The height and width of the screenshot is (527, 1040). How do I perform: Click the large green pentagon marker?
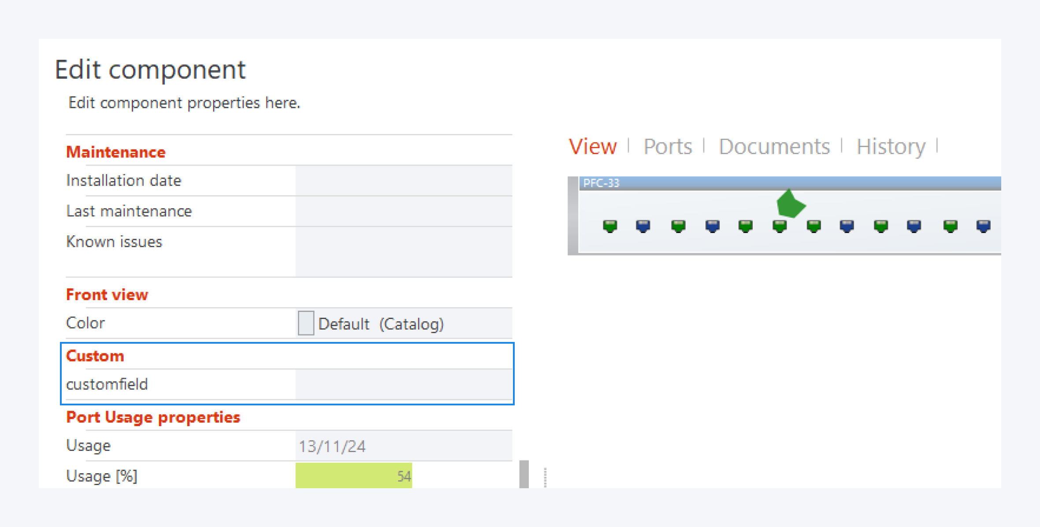[x=790, y=204]
